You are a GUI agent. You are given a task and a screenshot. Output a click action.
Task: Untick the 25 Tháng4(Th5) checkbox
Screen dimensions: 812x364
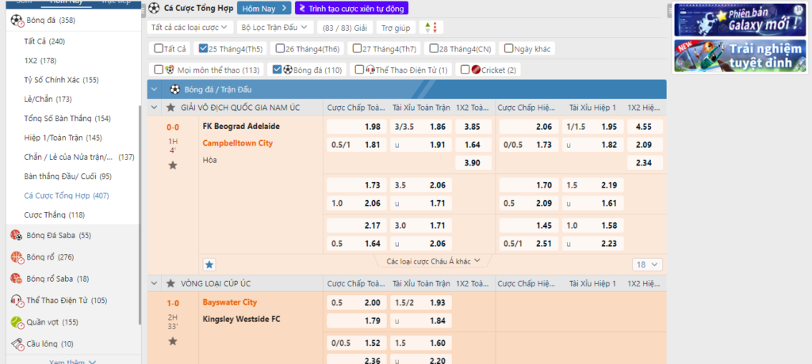[203, 49]
